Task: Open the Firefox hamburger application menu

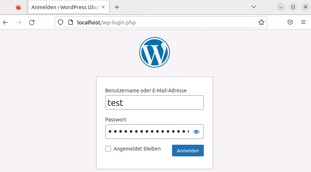Action: (303, 23)
